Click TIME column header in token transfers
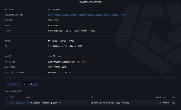This screenshot has width=181, height=110. (x=12, y=97)
